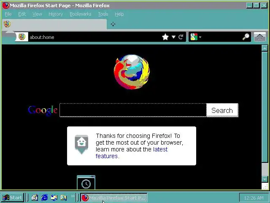
Task: Launch Internet Explorer from quick launch
Action: coord(45,198)
